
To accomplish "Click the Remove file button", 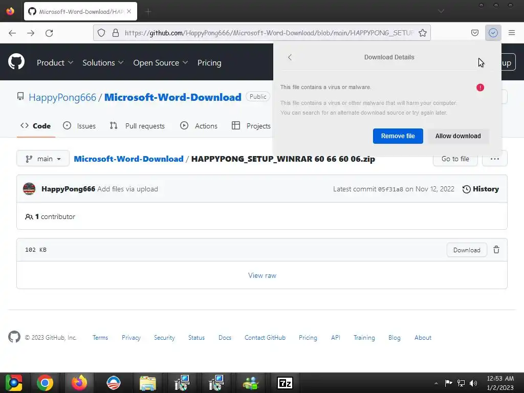I will click(x=398, y=136).
